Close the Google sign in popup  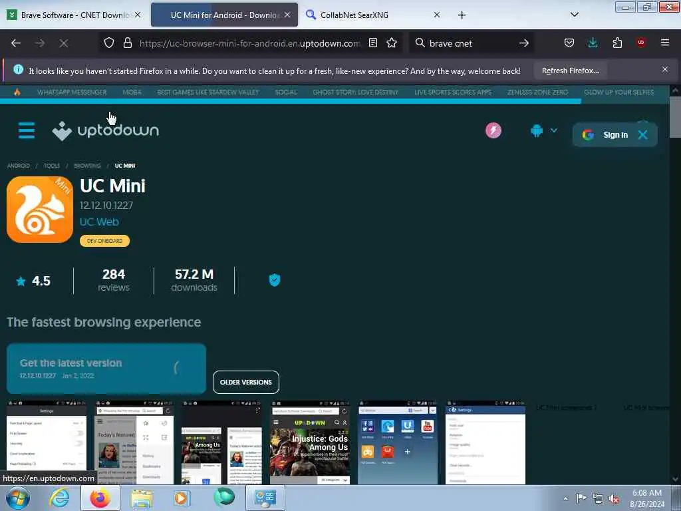point(643,134)
